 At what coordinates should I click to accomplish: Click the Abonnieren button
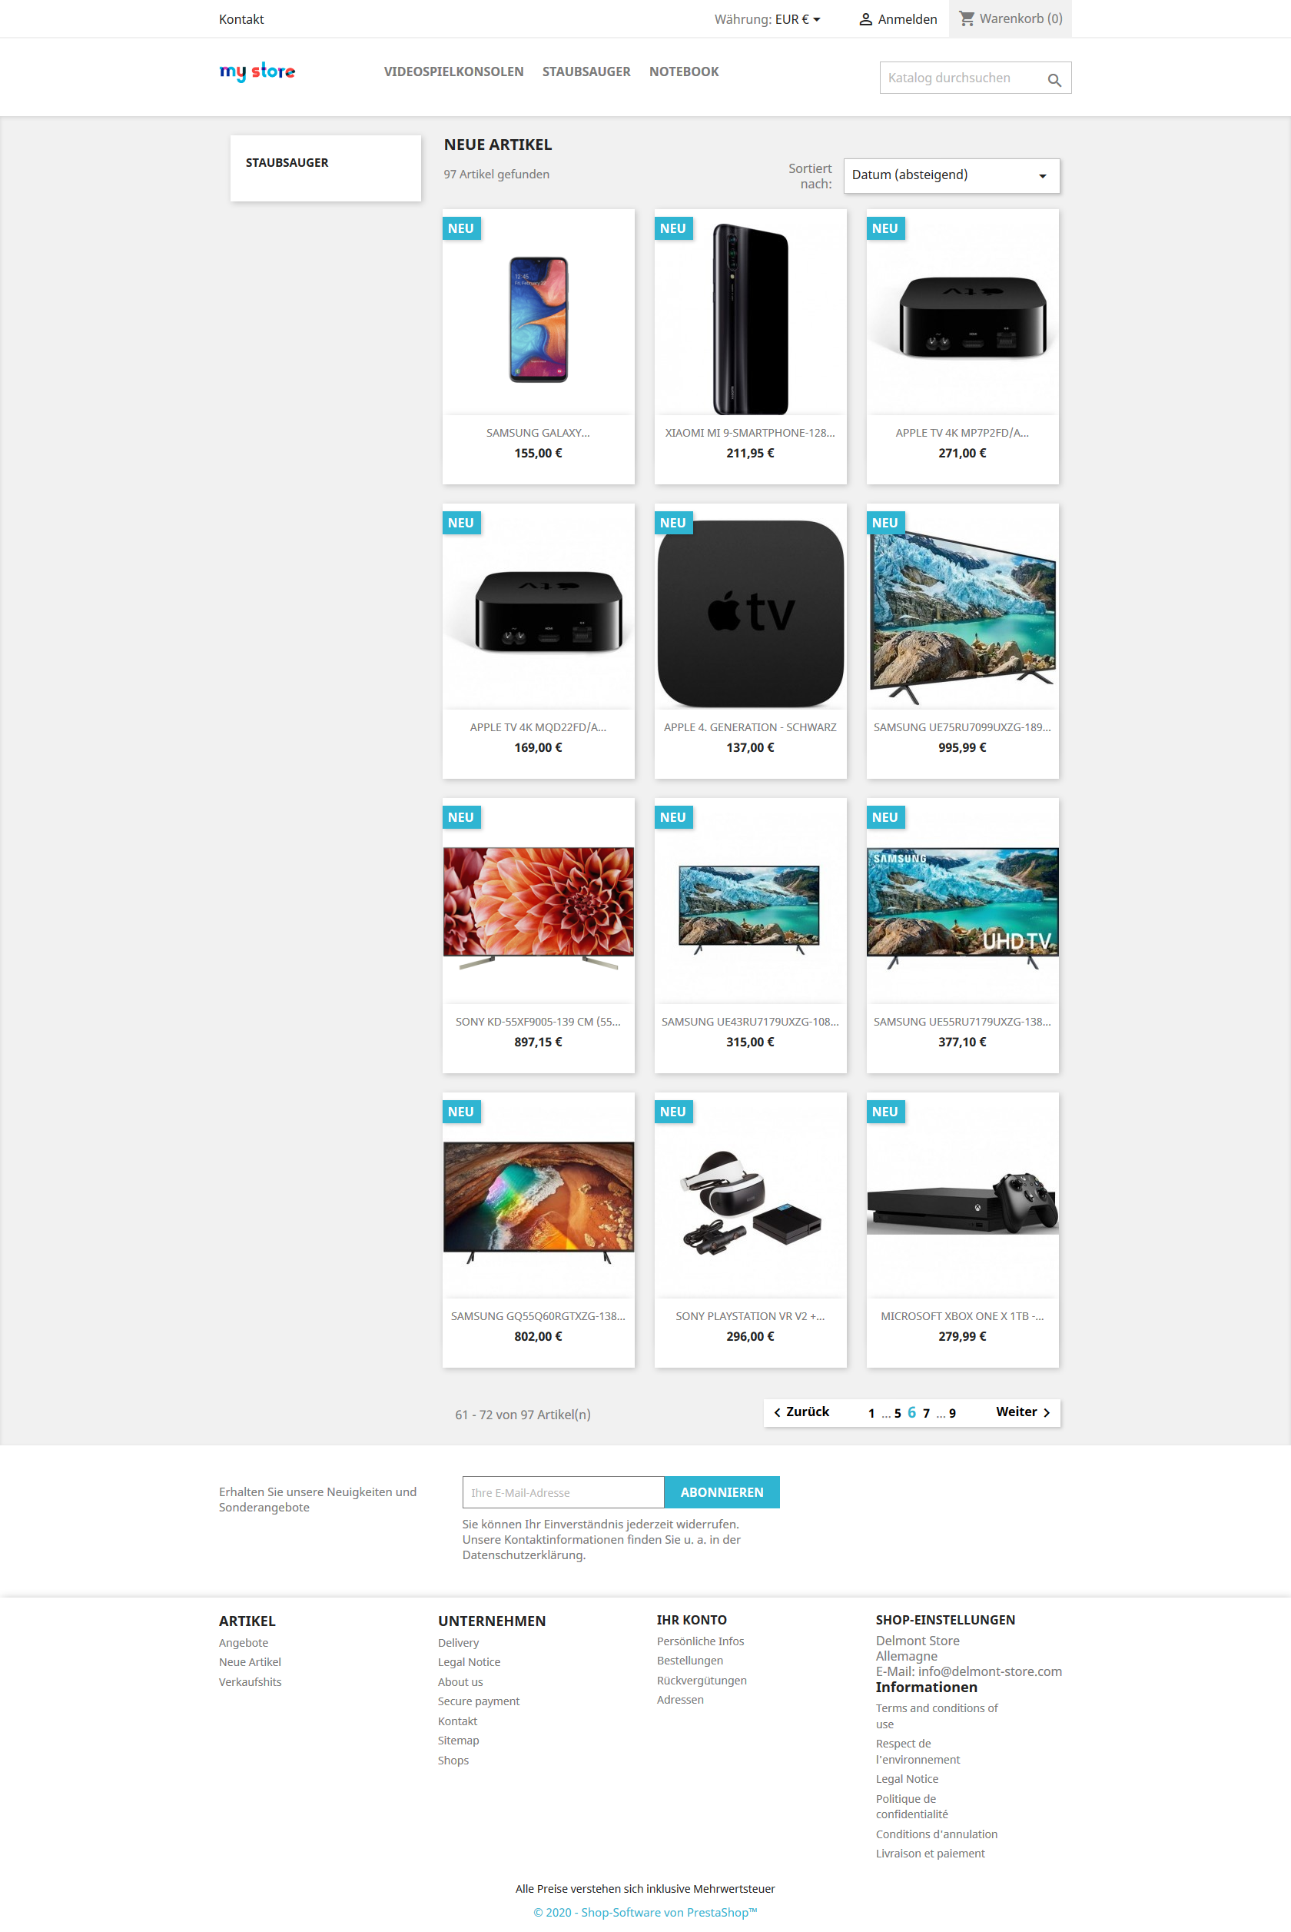722,1491
